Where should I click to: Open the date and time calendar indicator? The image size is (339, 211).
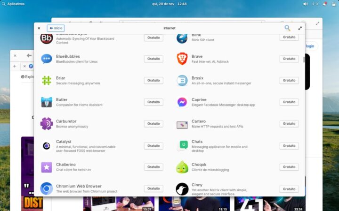coord(169,4)
